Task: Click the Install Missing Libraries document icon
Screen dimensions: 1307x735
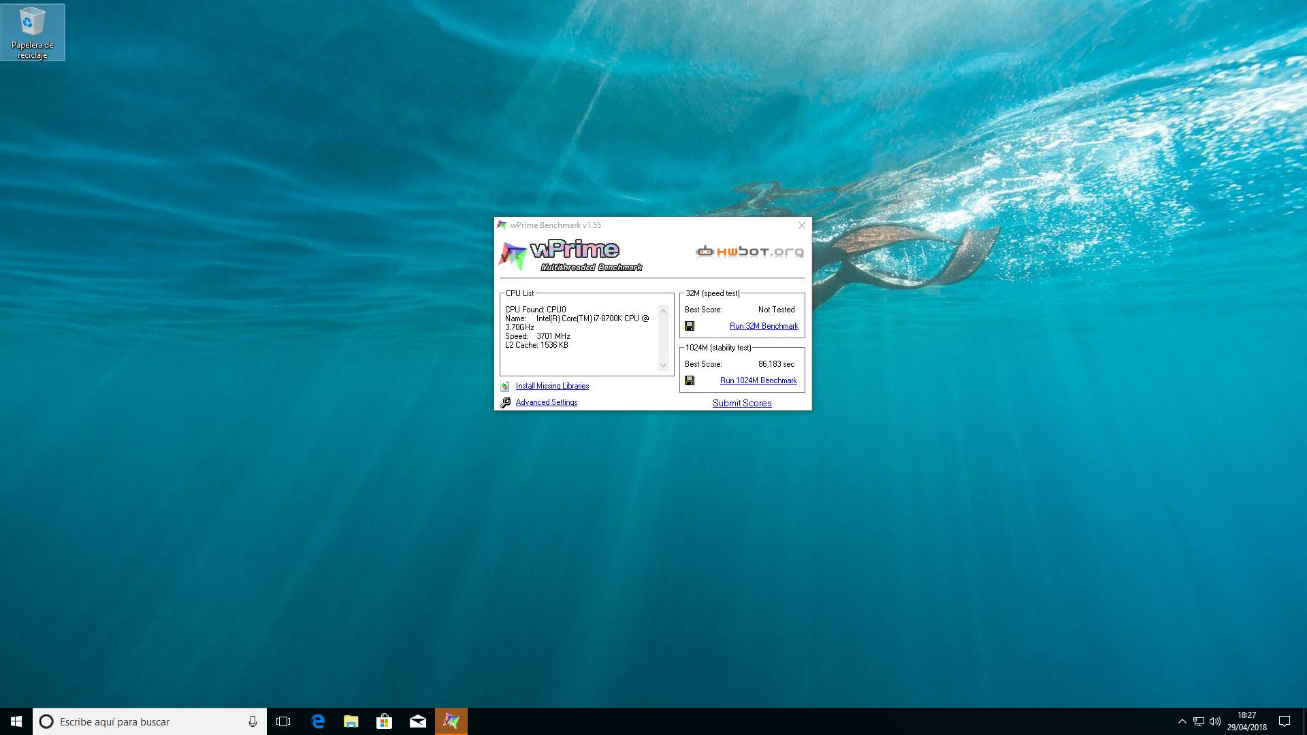Action: [x=505, y=387]
